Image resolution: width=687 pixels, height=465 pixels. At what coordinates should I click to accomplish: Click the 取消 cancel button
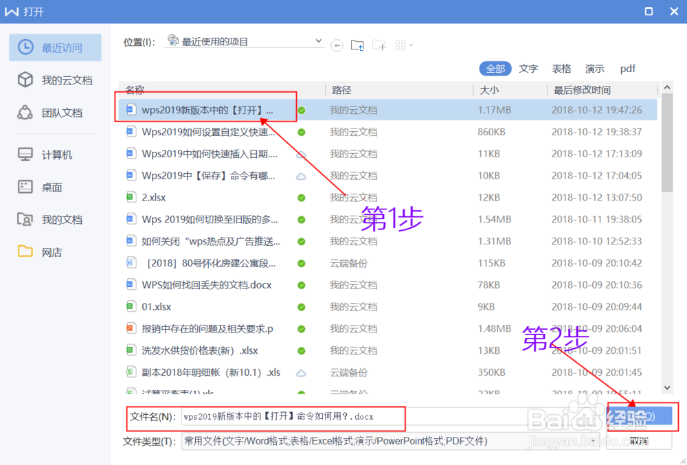[x=639, y=441]
